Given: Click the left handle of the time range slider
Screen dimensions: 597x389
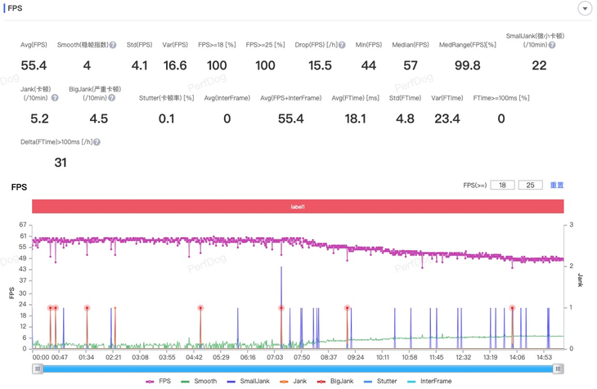Looking at the screenshot, I should click(x=38, y=369).
